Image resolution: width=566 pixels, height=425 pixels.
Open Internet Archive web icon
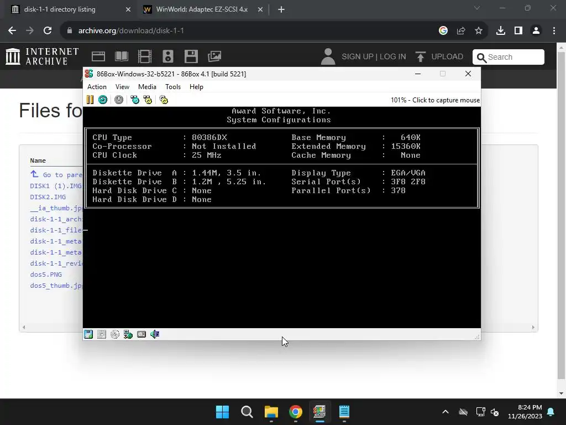click(98, 56)
